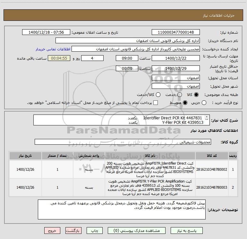The width and height of the screenshot is (247, 239).
Task: Click the scroll arrows of description box
Action: tap(207, 118)
